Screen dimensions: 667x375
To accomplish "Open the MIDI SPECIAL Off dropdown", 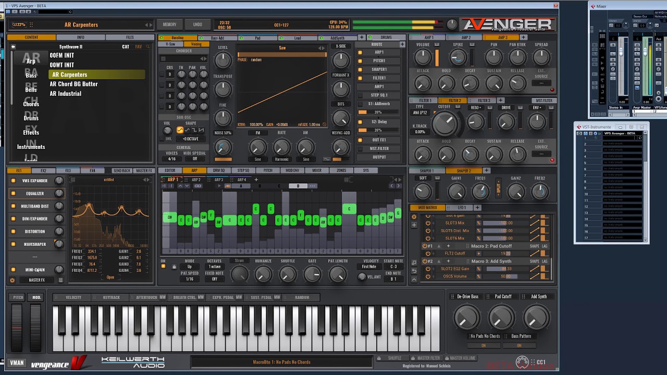I will [x=195, y=159].
